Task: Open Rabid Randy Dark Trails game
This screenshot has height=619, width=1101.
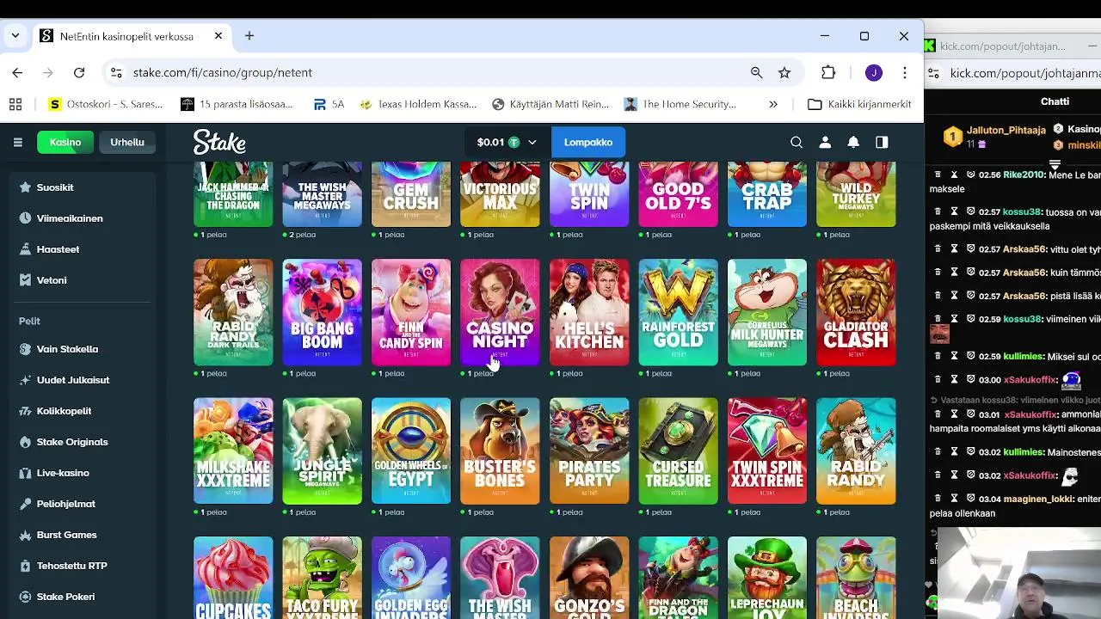Action: click(233, 312)
